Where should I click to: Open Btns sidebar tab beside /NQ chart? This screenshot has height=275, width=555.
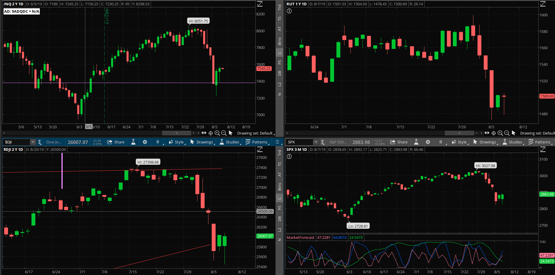[x=279, y=41]
